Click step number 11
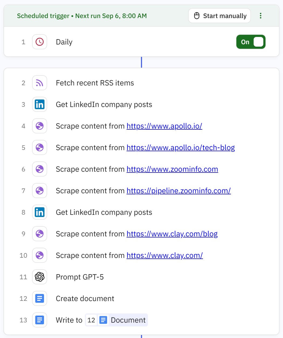Image resolution: width=283 pixels, height=338 pixels. click(x=23, y=277)
